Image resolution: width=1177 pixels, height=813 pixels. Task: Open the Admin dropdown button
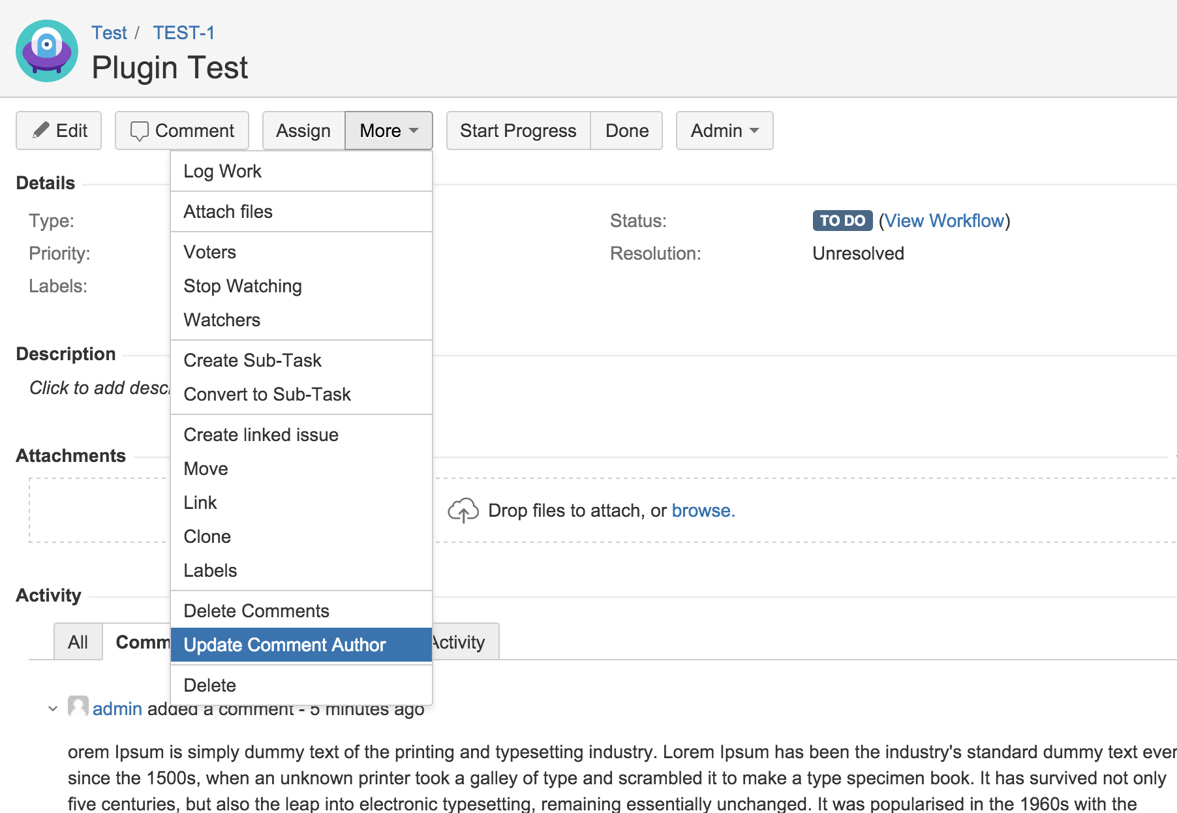725,130
